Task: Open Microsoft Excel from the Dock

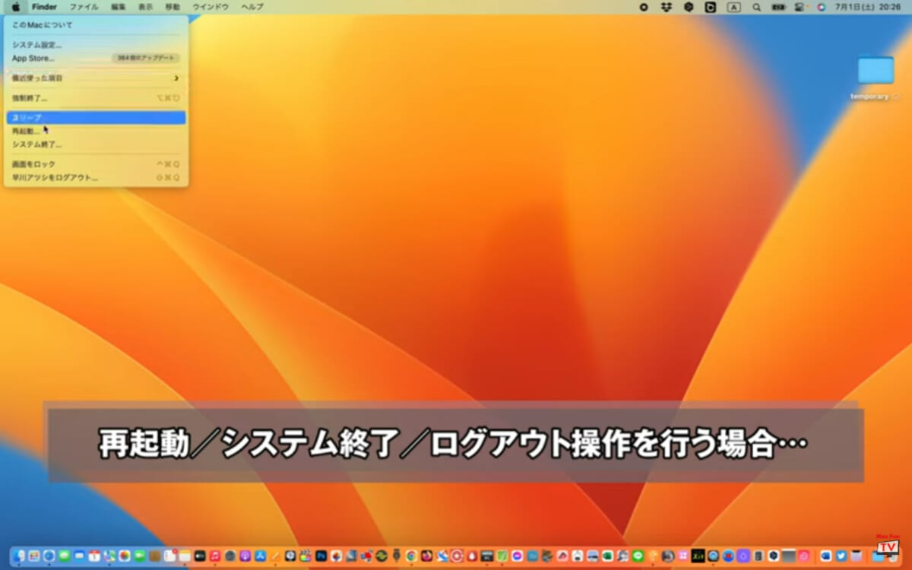Action: point(607,556)
